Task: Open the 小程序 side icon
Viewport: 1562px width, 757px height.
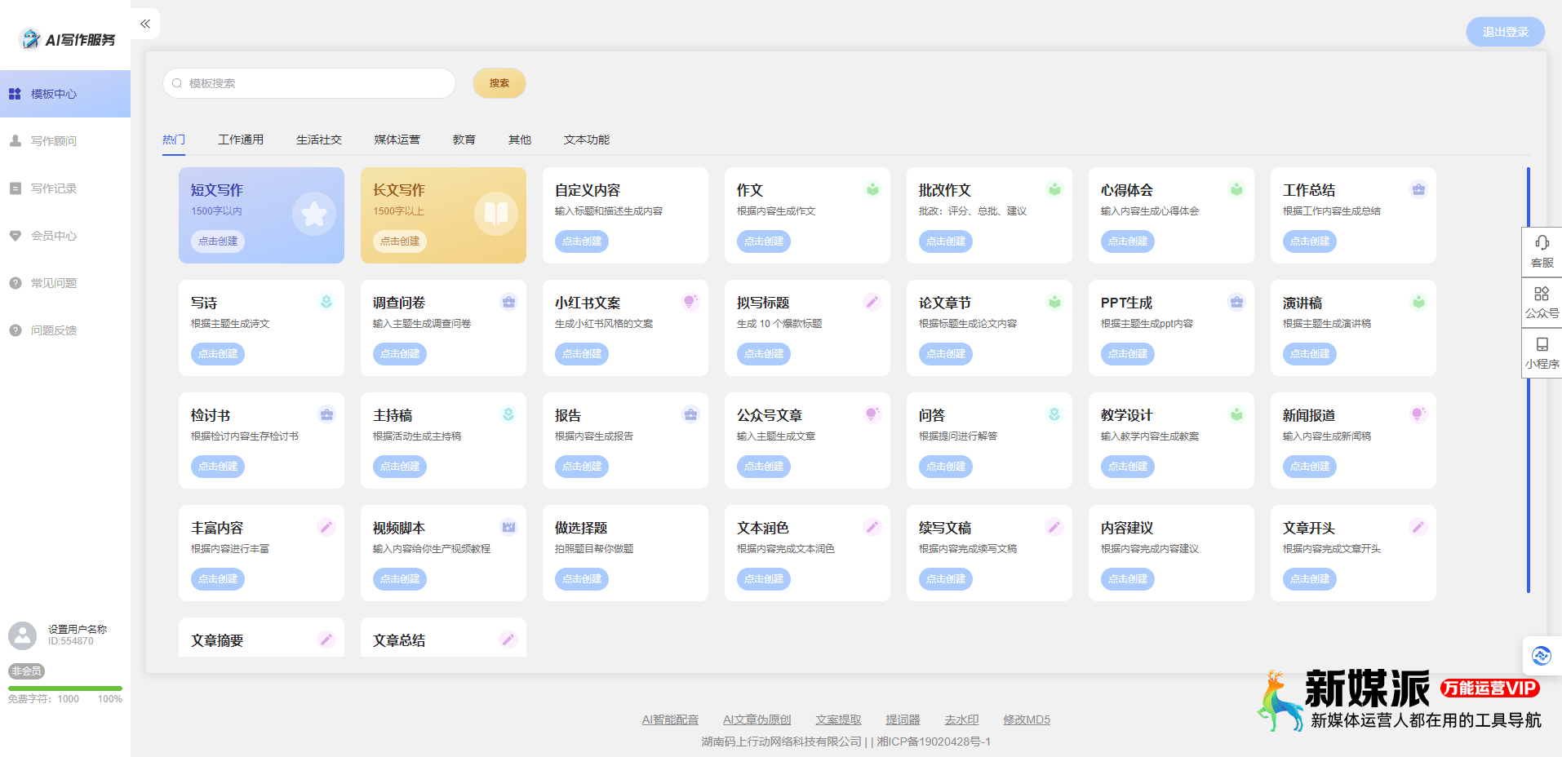Action: pos(1542,345)
